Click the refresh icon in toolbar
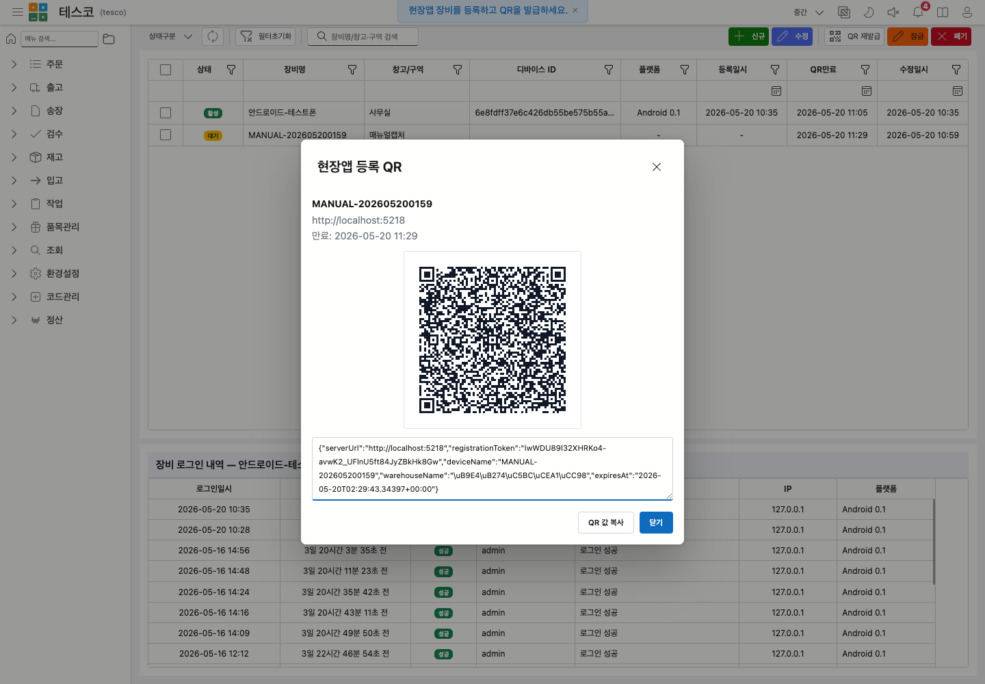The width and height of the screenshot is (985, 684). (213, 36)
